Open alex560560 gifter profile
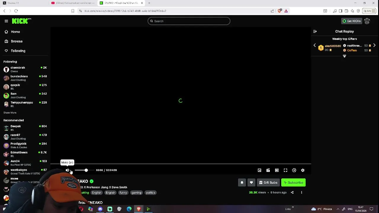The image size is (379, 213). coord(333,46)
